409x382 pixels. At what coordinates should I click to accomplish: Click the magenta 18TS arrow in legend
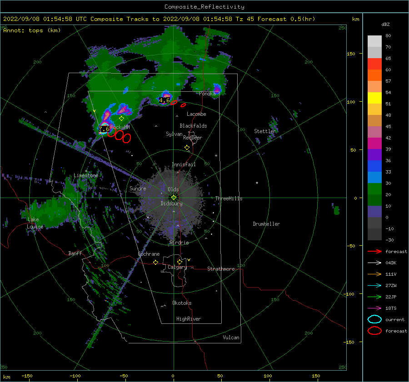(374, 308)
